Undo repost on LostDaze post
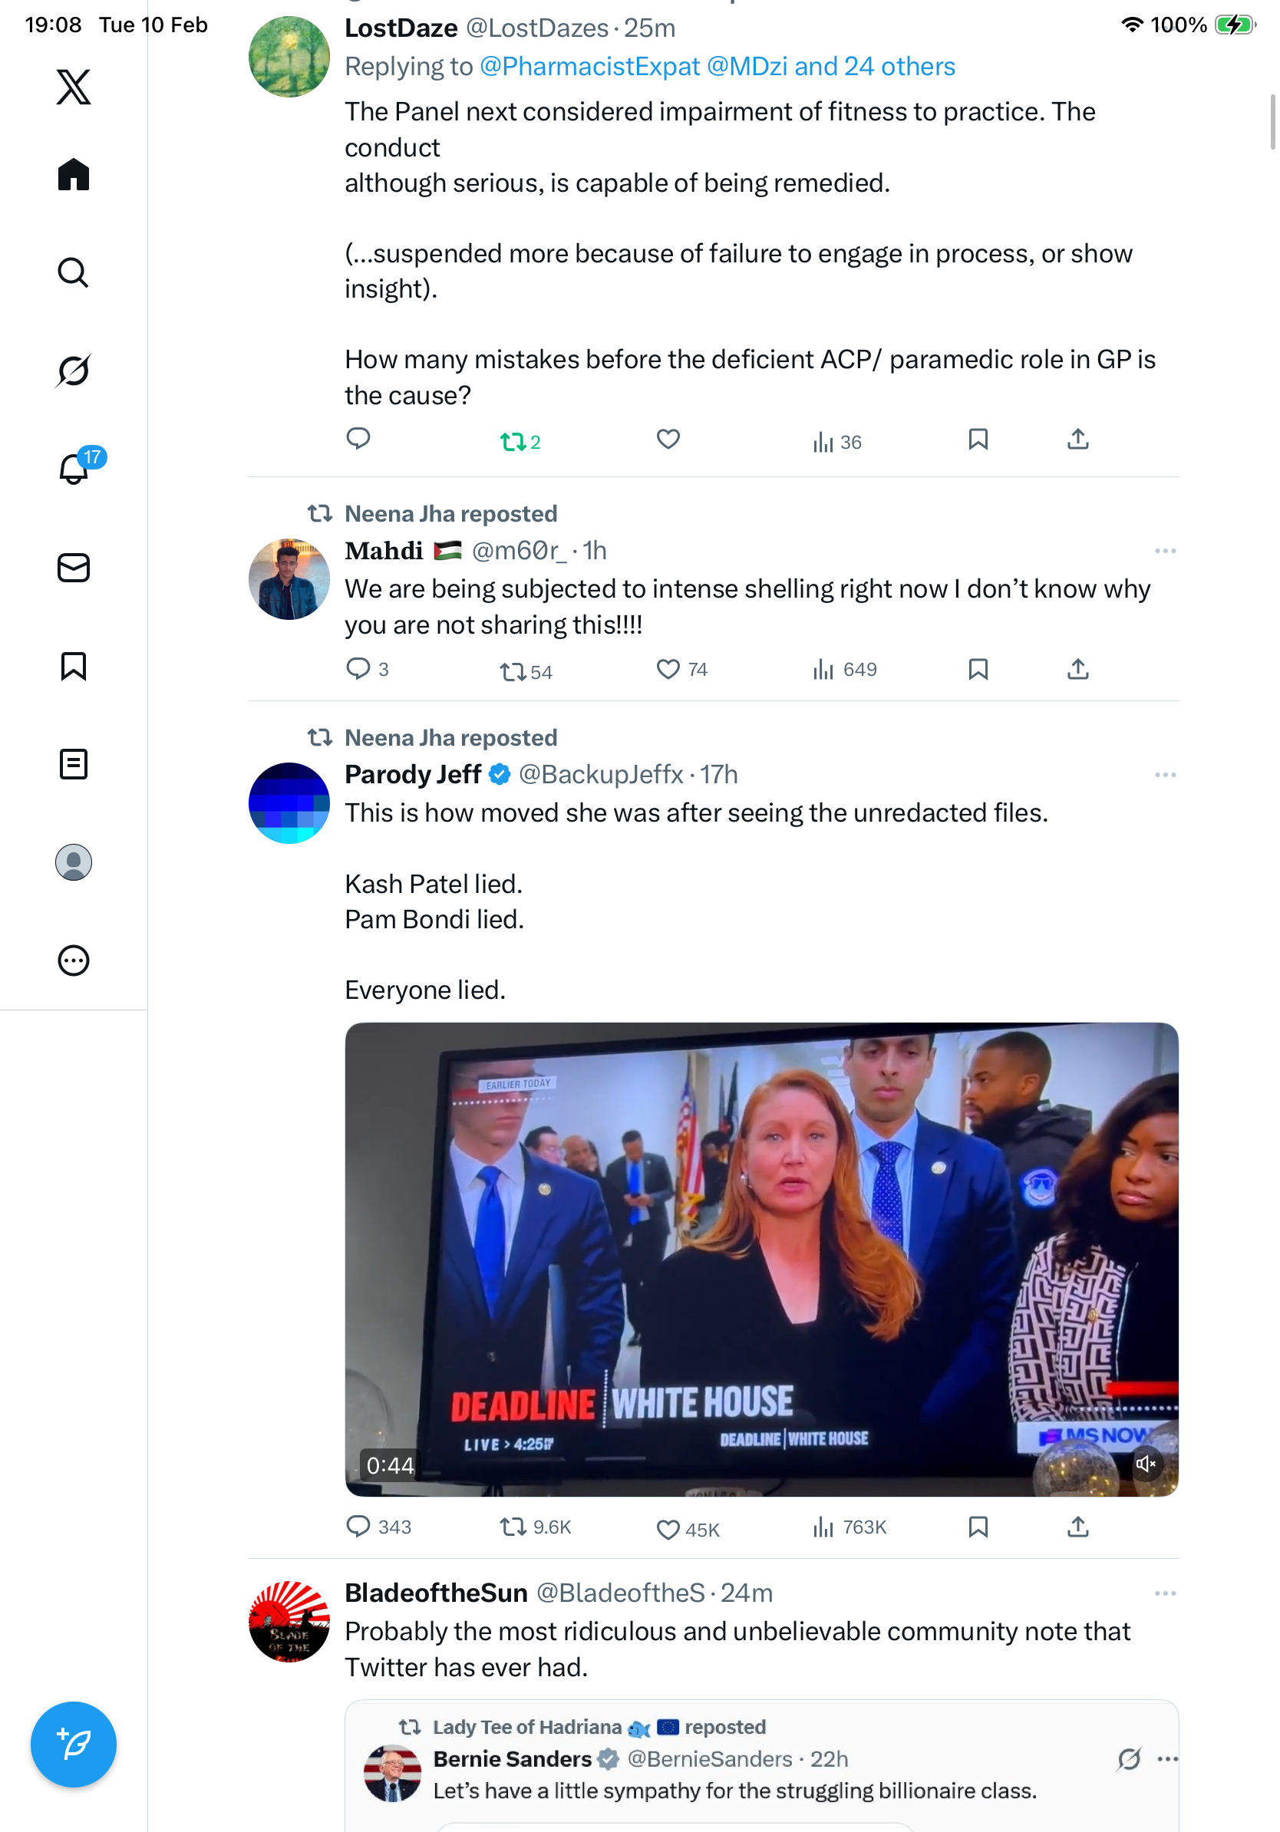This screenshot has width=1280, height=1832. [x=512, y=441]
